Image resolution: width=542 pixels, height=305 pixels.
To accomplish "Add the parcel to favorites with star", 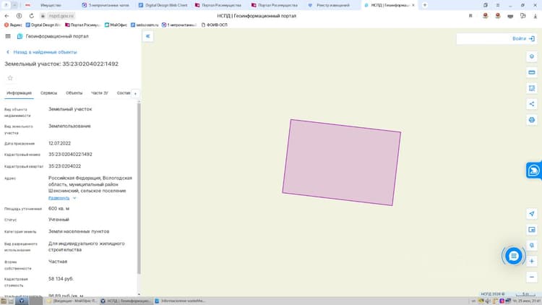I will 10,78.
